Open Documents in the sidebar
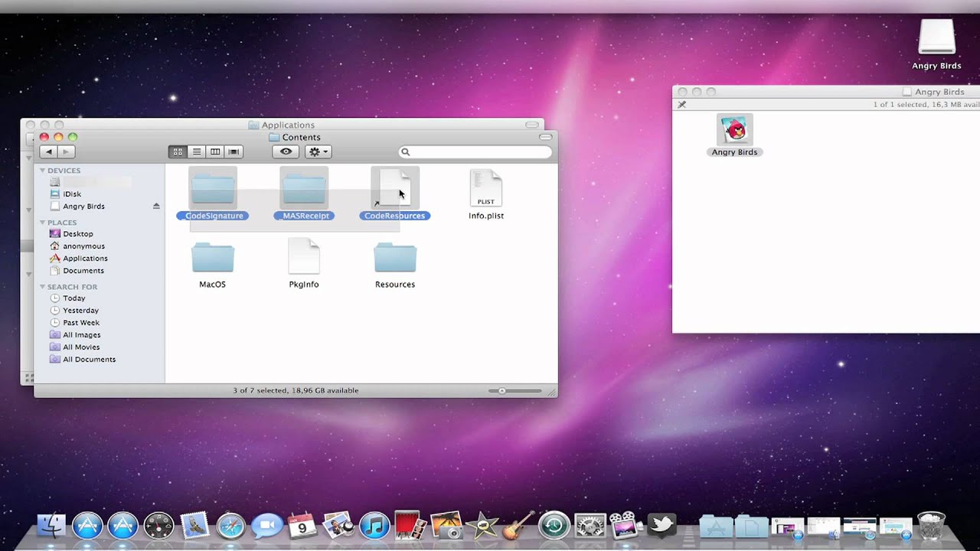The image size is (980, 551). 83,271
